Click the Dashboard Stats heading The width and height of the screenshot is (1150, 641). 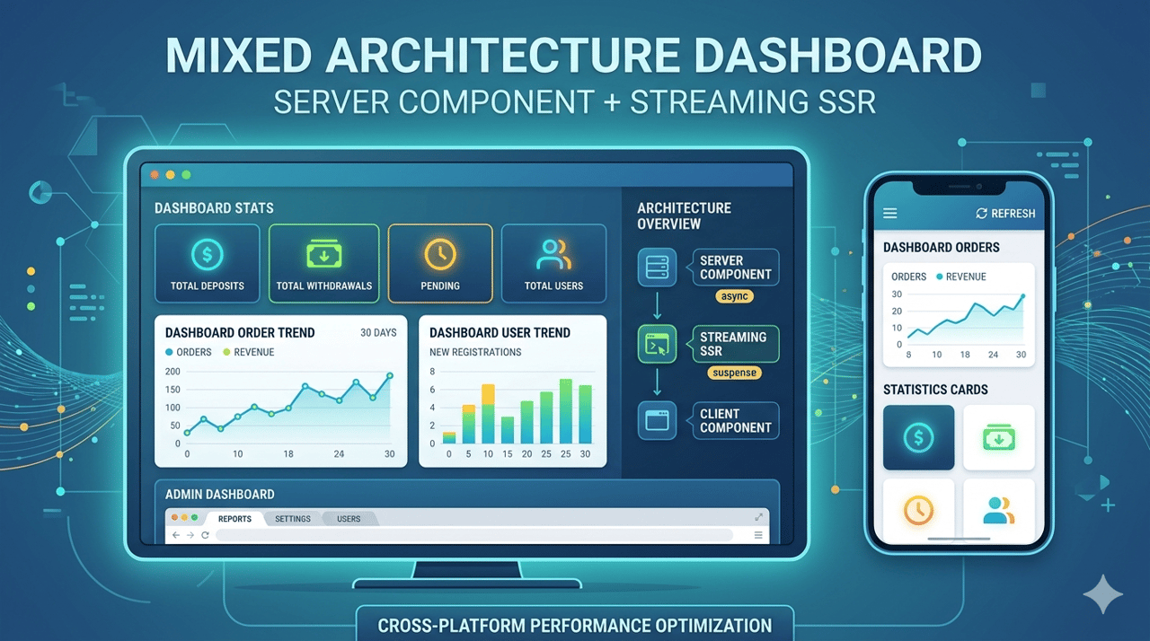pos(214,208)
